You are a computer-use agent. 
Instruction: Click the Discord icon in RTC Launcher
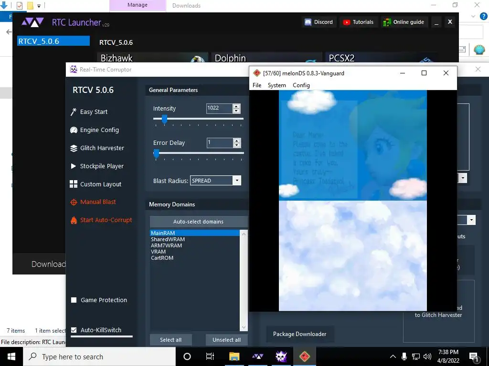(x=308, y=22)
